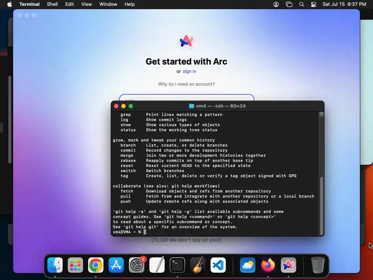The width and height of the screenshot is (373, 280).
Task: Open the App Store dock icon
Action: [x=116, y=265]
